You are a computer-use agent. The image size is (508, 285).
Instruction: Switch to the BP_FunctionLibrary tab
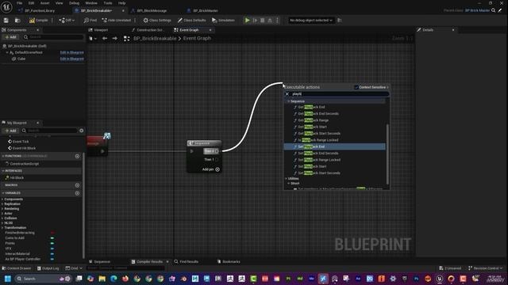(40, 10)
